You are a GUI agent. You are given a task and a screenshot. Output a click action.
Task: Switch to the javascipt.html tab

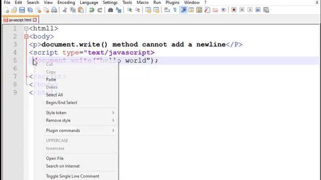click(x=20, y=20)
